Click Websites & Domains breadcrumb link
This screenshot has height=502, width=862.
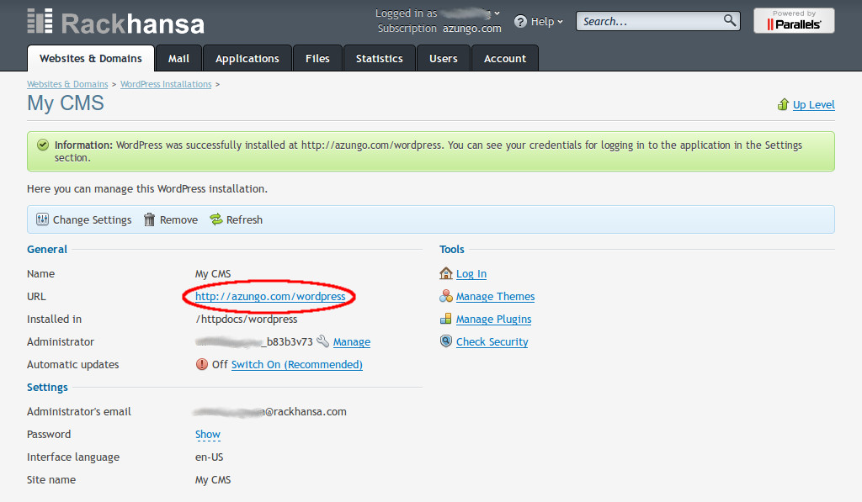67,84
